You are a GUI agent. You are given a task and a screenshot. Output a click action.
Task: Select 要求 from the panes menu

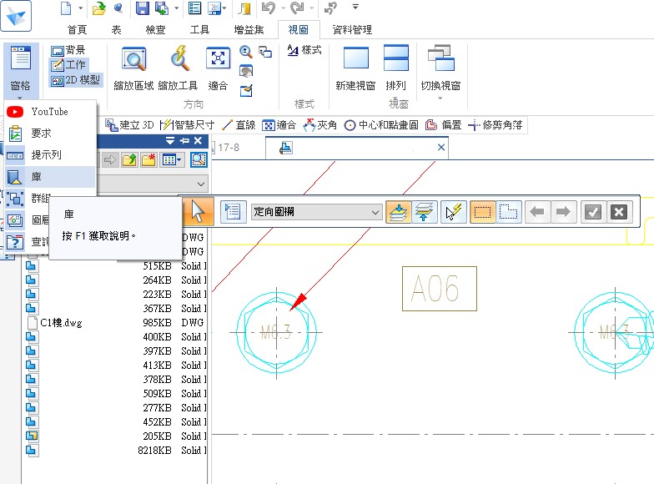point(50,134)
